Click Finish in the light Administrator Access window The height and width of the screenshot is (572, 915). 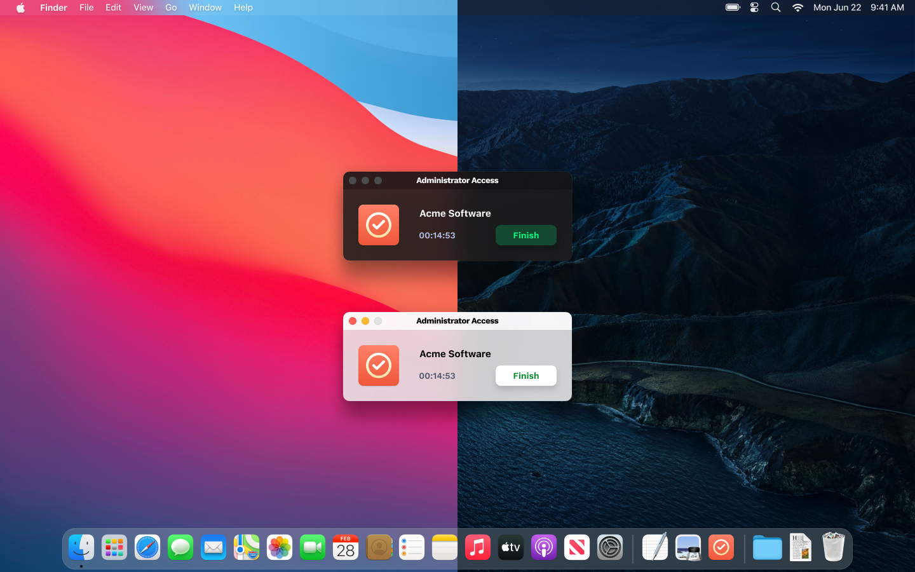pyautogui.click(x=525, y=376)
